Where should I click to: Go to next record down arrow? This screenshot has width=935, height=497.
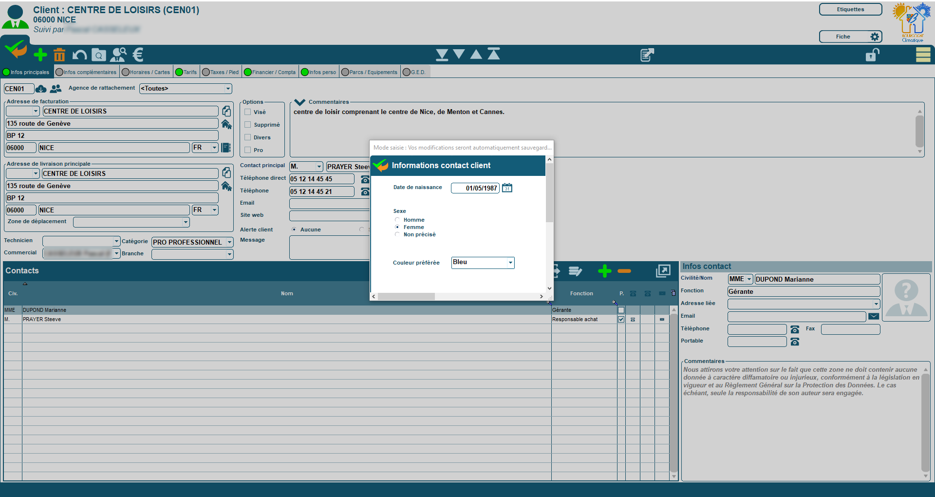click(459, 54)
